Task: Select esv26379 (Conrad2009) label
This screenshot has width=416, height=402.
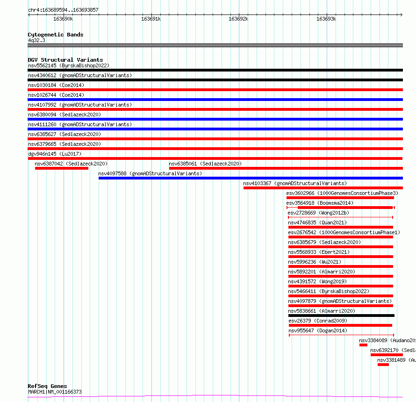Action: click(x=318, y=321)
